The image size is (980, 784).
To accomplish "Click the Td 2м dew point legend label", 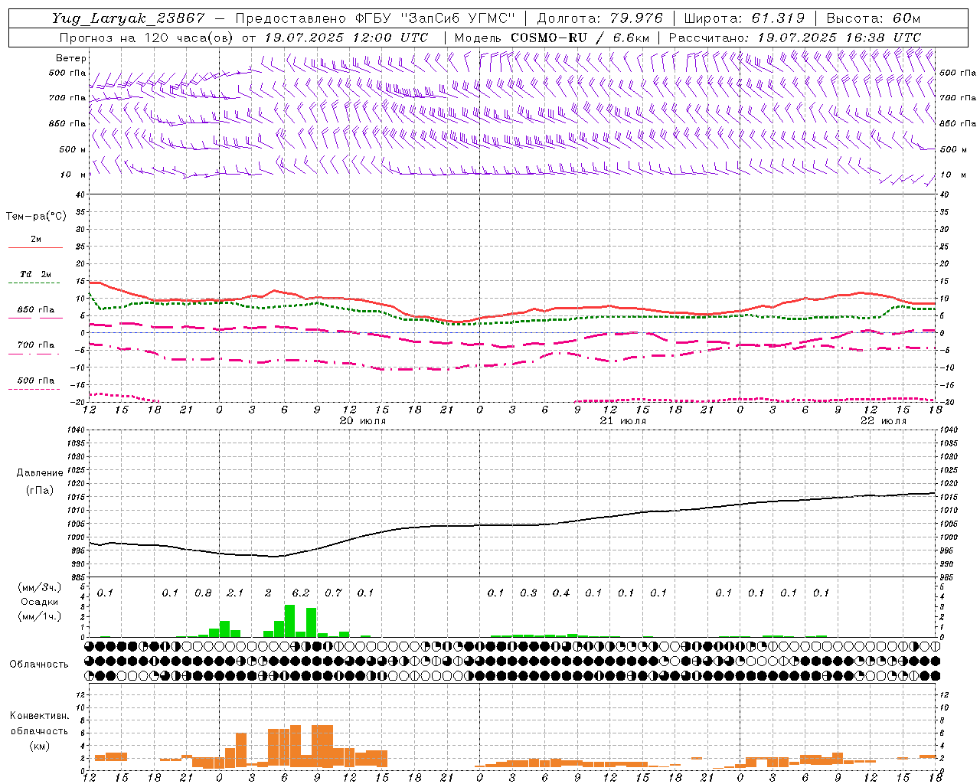I will pyautogui.click(x=35, y=274).
